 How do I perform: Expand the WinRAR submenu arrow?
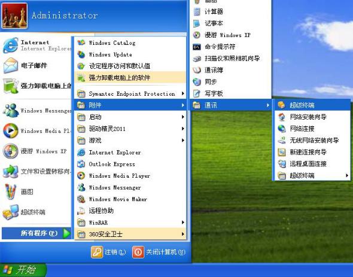click(183, 223)
